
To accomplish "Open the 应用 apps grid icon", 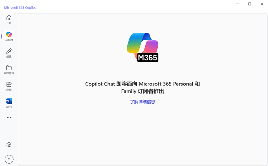I will [x=9, y=84].
